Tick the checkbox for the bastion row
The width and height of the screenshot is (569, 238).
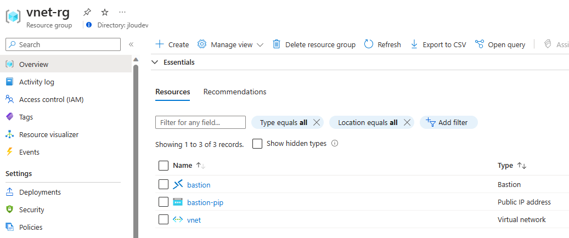[x=164, y=184]
